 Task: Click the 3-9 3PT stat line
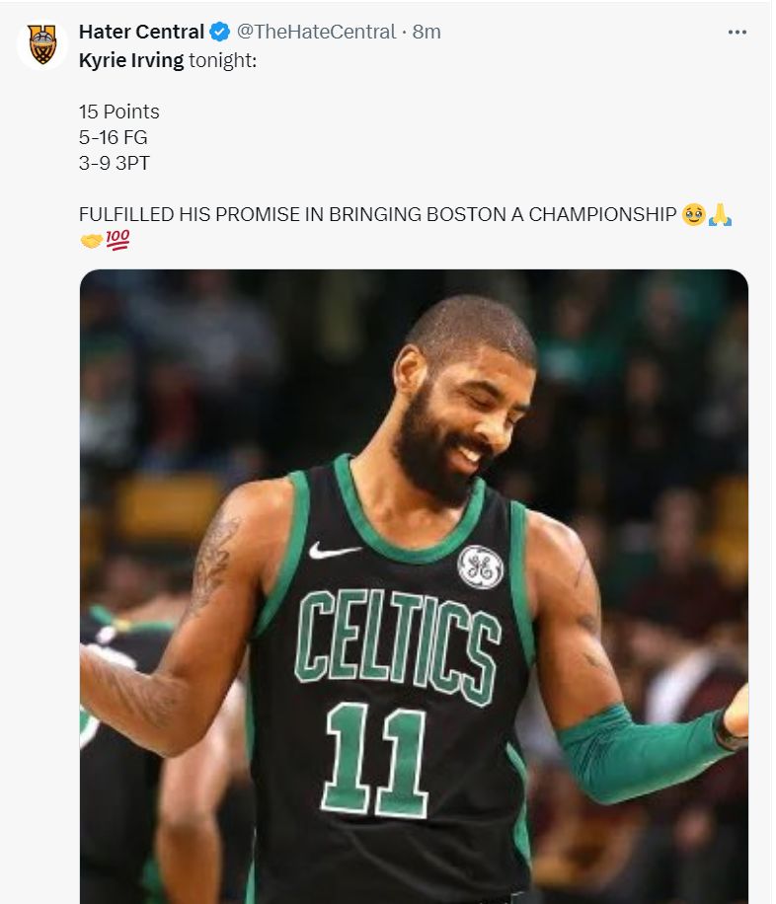pos(115,163)
